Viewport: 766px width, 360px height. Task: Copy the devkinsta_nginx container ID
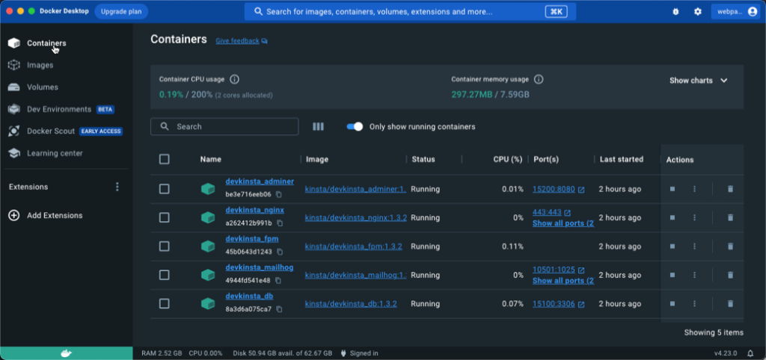click(x=279, y=223)
